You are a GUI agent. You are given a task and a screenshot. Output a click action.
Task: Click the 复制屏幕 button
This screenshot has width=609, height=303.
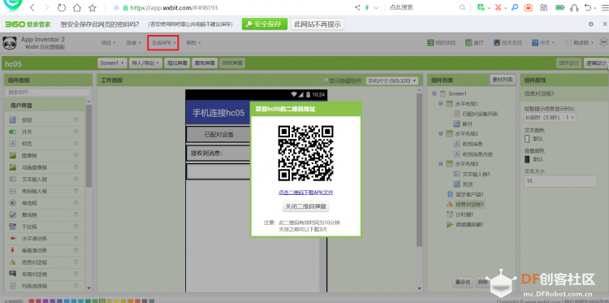click(205, 63)
